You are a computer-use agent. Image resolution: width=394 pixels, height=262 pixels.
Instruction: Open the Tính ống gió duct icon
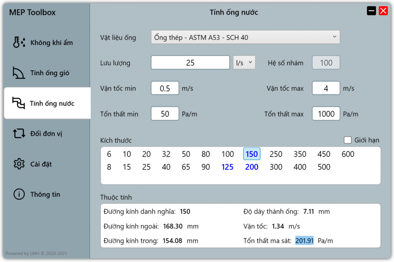19,72
